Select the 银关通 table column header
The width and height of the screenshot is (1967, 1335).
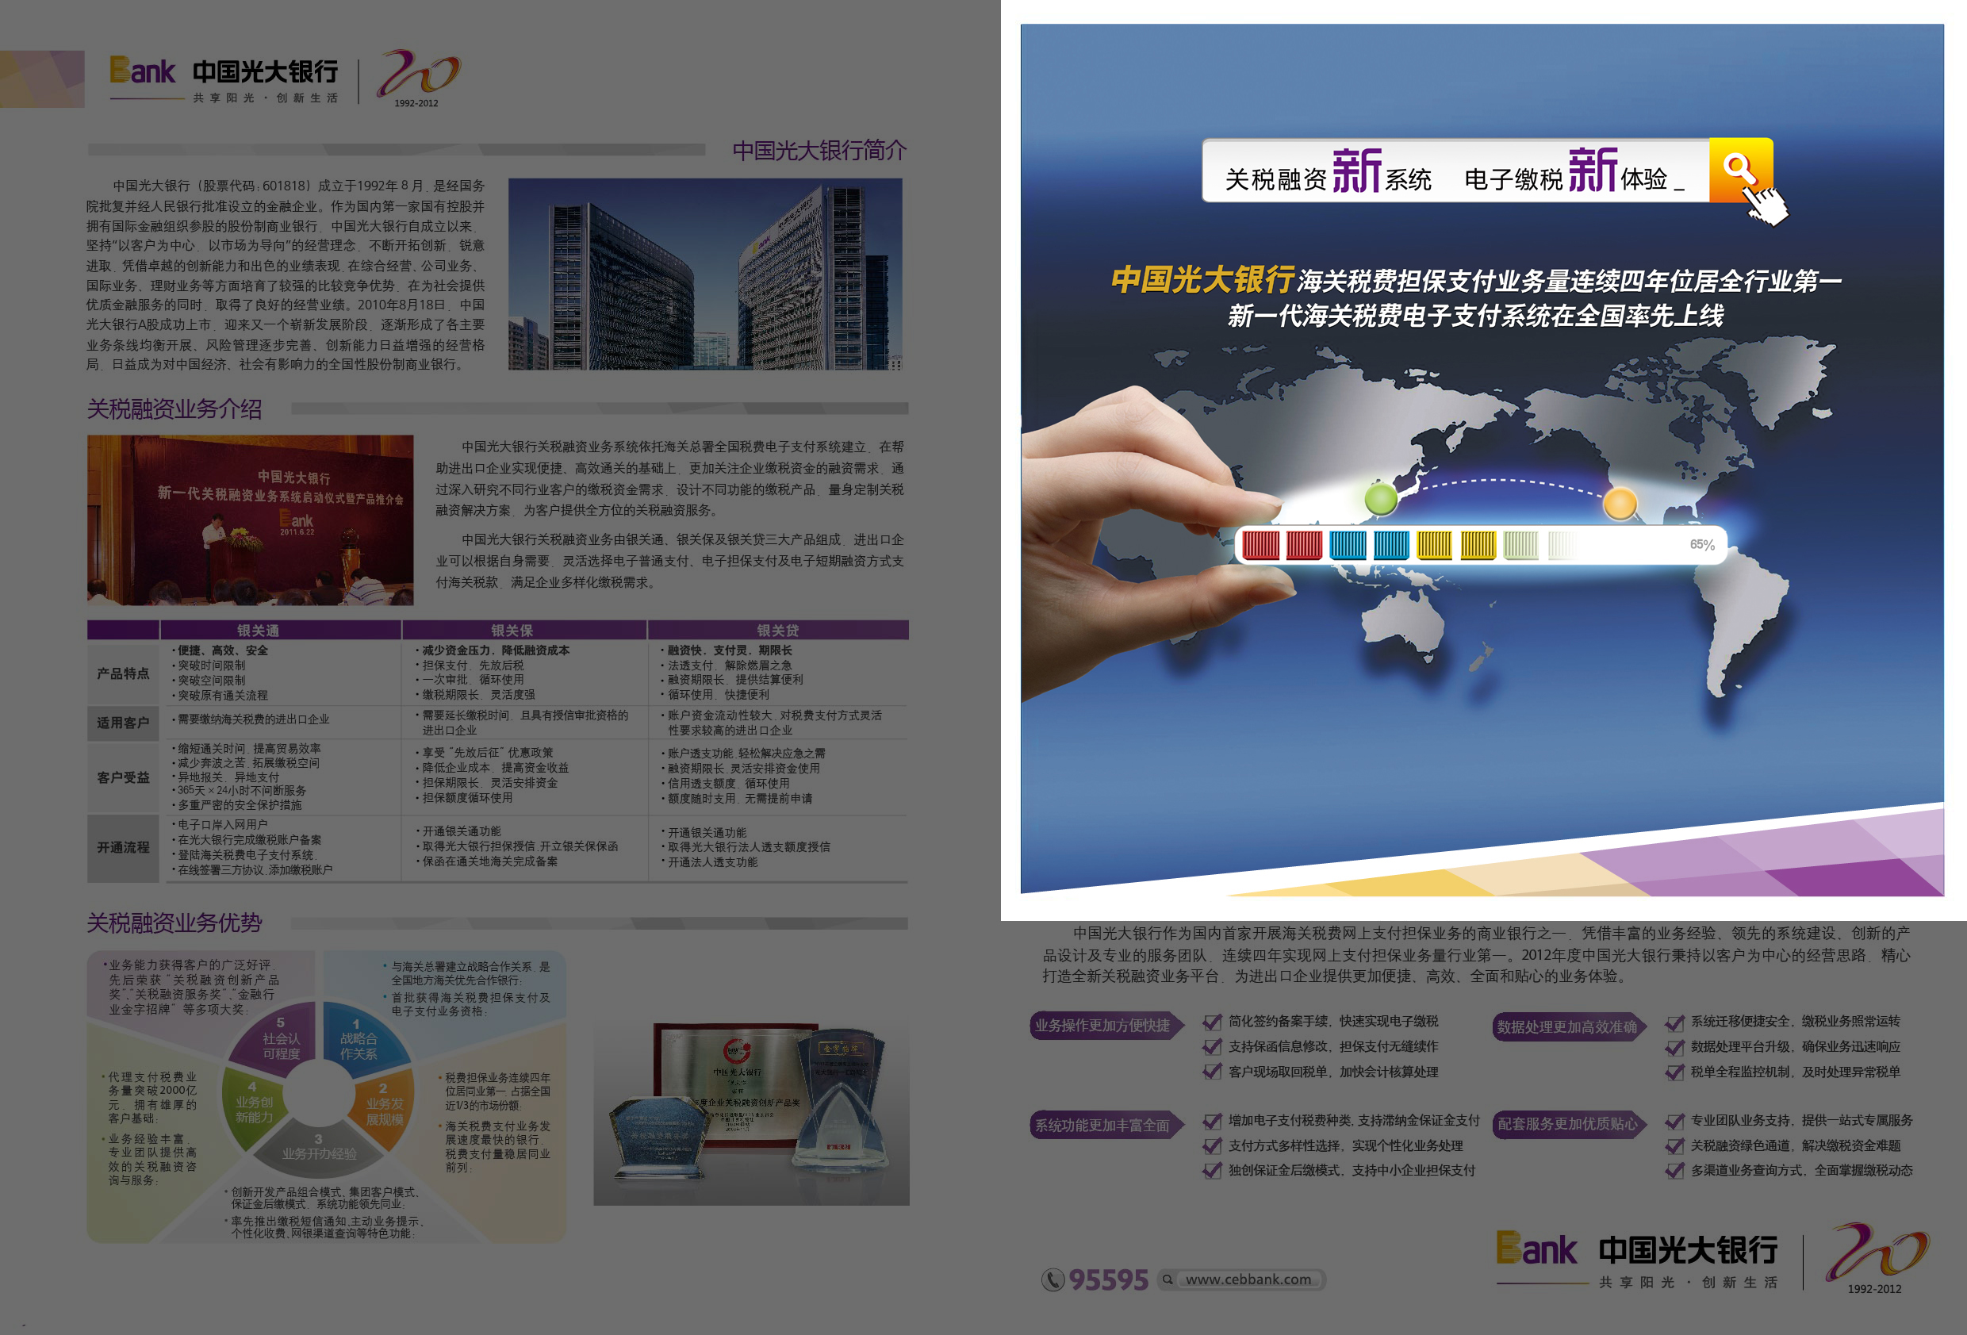[280, 630]
